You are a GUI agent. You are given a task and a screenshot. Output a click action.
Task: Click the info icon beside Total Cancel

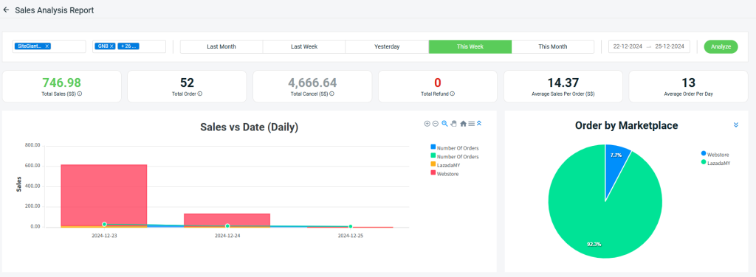pyautogui.click(x=332, y=94)
